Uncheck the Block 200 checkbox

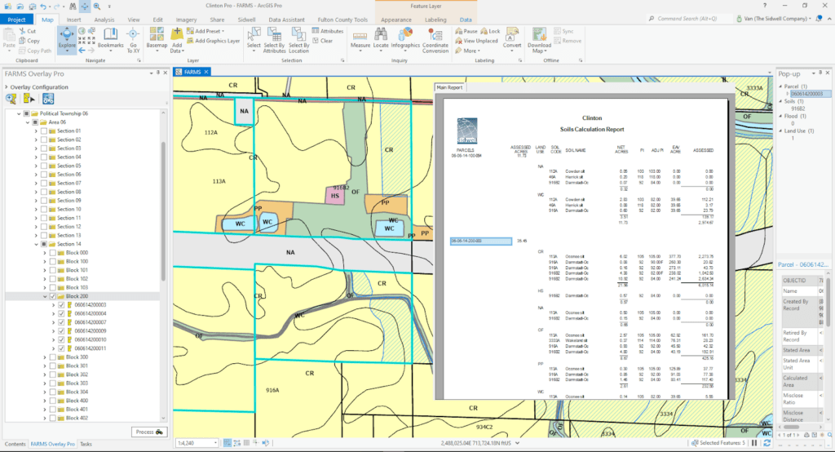53,296
